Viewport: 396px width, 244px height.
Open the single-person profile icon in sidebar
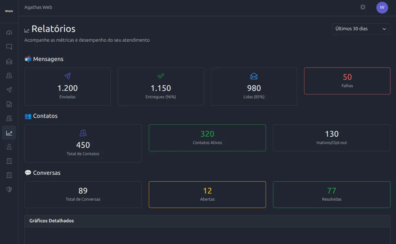[x=9, y=147]
